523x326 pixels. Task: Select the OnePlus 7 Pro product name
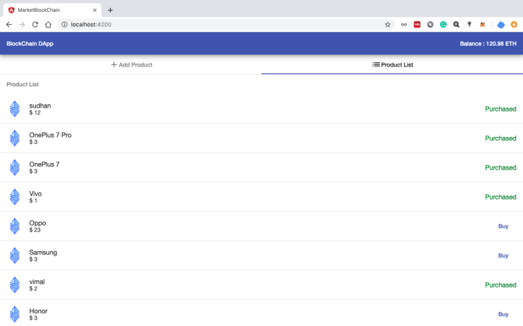coord(50,135)
